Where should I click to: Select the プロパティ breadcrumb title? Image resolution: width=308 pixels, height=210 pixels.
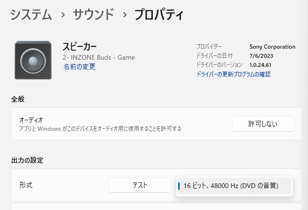(159, 15)
